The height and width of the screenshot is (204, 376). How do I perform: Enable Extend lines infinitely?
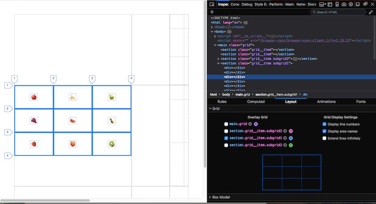pyautogui.click(x=324, y=138)
